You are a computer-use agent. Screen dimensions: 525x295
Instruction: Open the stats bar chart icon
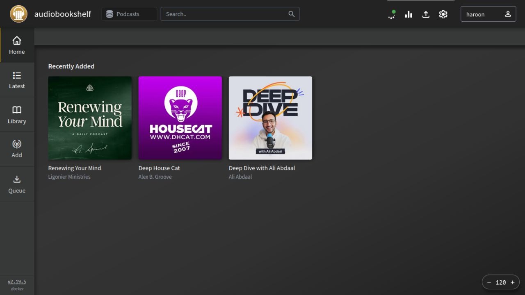click(409, 14)
